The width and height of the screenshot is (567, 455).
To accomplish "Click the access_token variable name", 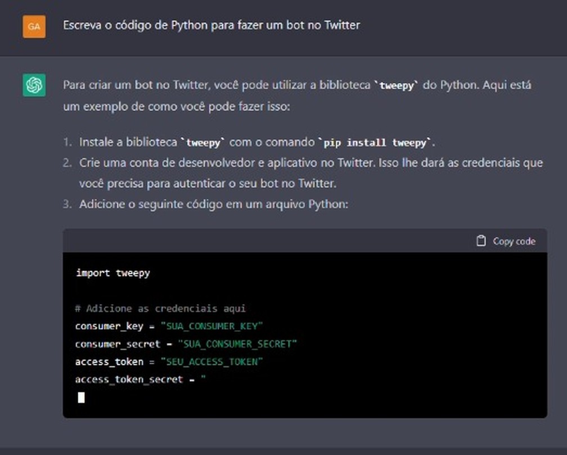I will (x=109, y=362).
